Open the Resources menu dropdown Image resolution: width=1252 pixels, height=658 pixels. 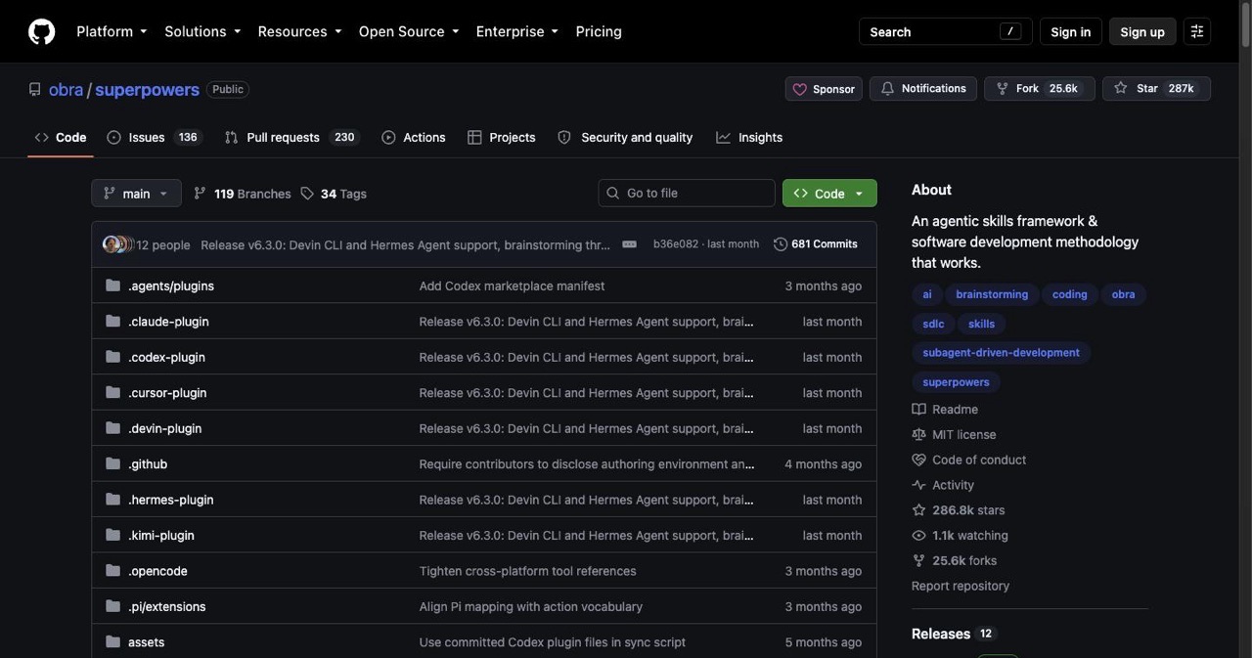[299, 31]
